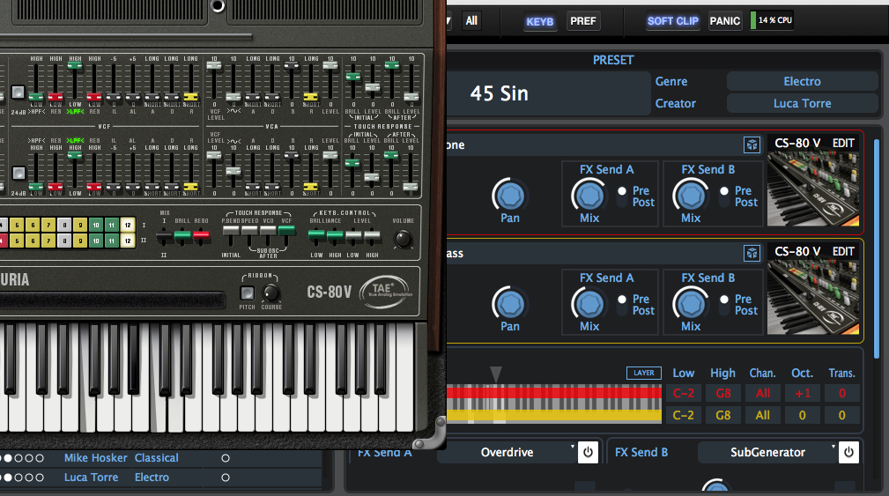This screenshot has height=496, width=889.
Task: Select tone button 11 in row II
Action: (112, 241)
